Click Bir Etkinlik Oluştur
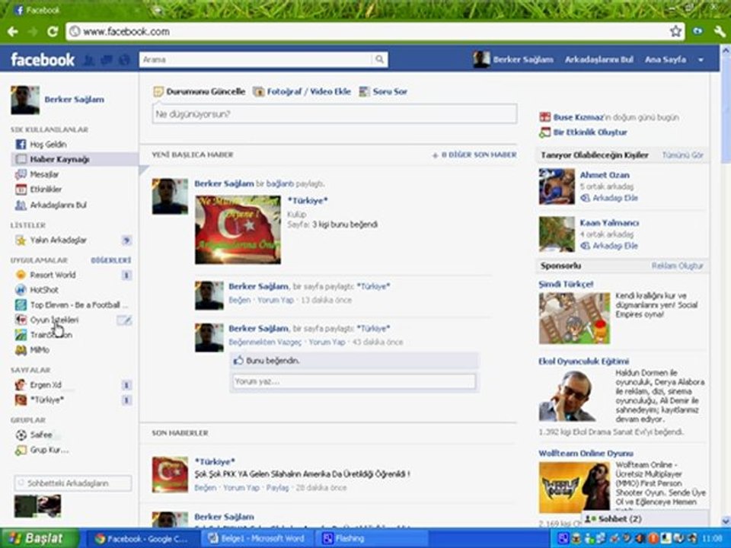Viewport: 731px width, 548px height. [589, 132]
